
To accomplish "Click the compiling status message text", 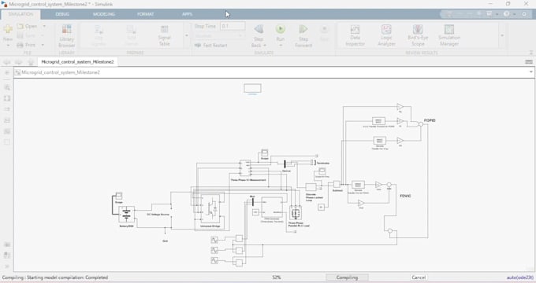I will click(55, 277).
